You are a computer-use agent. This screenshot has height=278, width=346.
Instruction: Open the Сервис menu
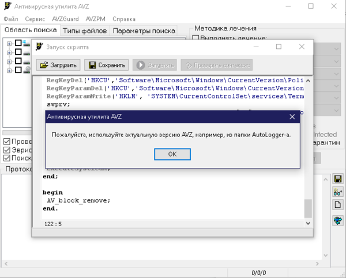pyautogui.click(x=35, y=19)
